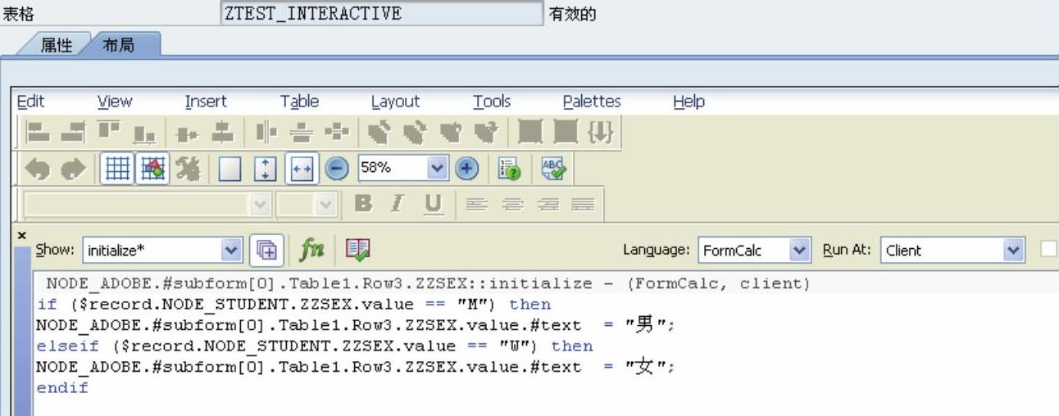Toggle Underline formatting
This screenshot has height=416, width=1059.
pos(433,205)
